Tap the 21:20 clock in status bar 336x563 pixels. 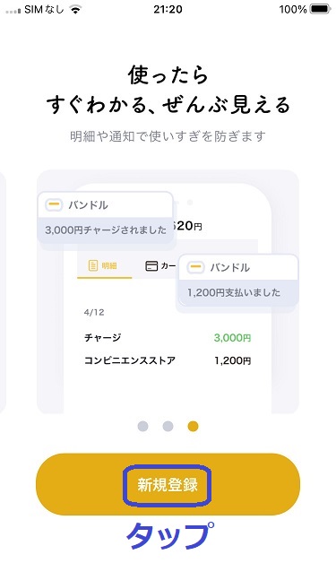[x=168, y=9]
